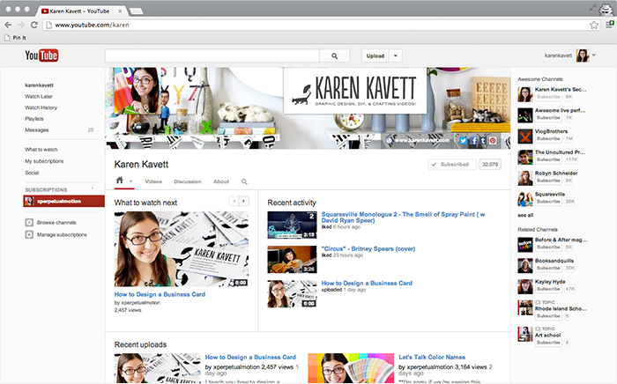Open Before & After mag channel avatar
Viewport: 617px width, 384px height.
tap(525, 245)
